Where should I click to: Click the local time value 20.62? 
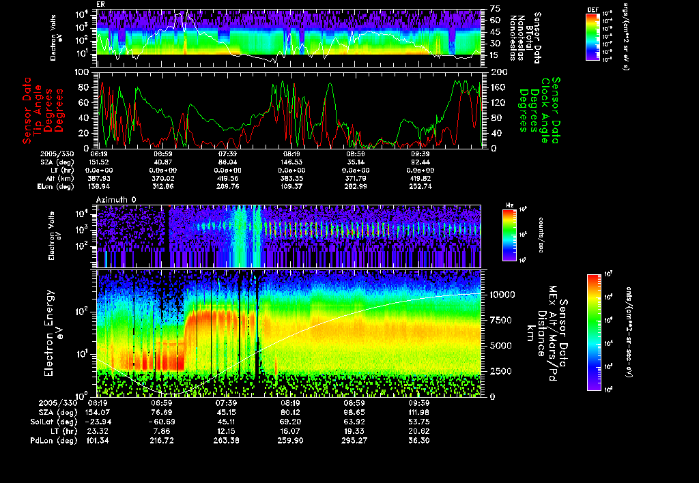(420, 431)
